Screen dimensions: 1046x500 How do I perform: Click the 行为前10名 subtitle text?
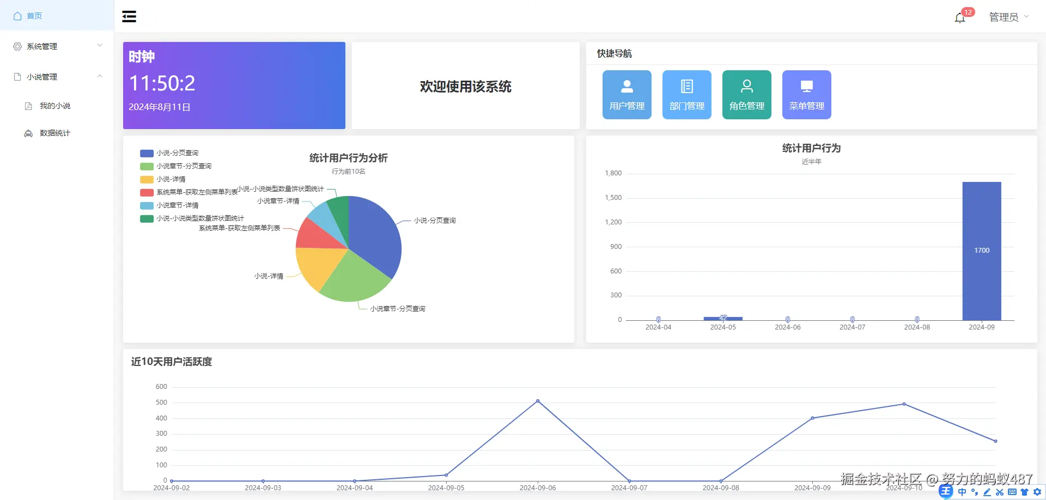point(349,172)
